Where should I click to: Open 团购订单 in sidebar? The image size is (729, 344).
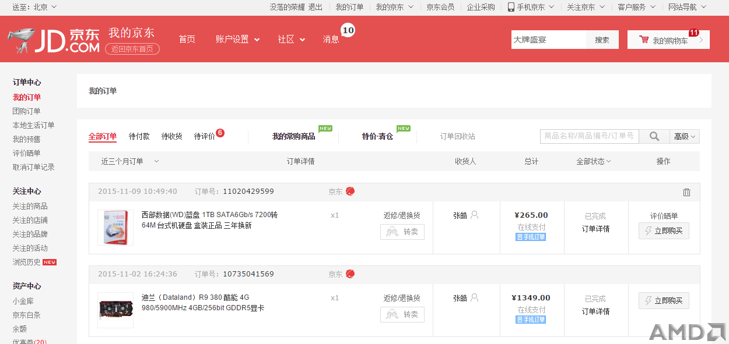27,111
